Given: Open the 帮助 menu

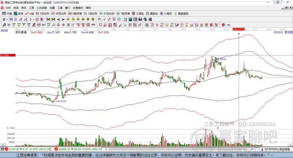Looking at the screenshot, I should (88, 8).
